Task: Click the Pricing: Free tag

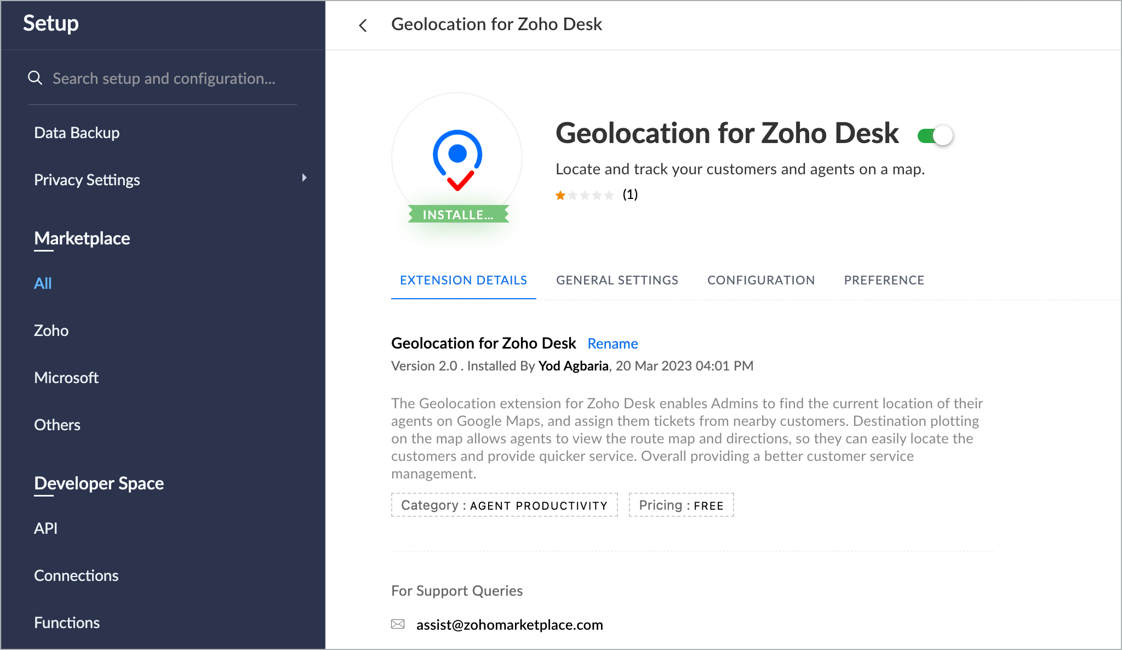Action: pyautogui.click(x=682, y=505)
